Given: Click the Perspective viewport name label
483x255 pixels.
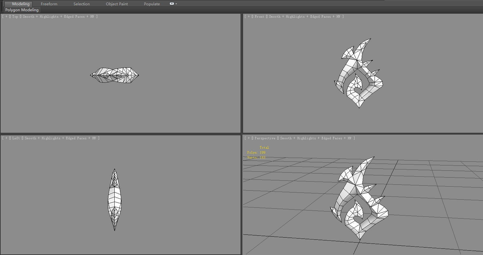Looking at the screenshot, I should point(265,138).
